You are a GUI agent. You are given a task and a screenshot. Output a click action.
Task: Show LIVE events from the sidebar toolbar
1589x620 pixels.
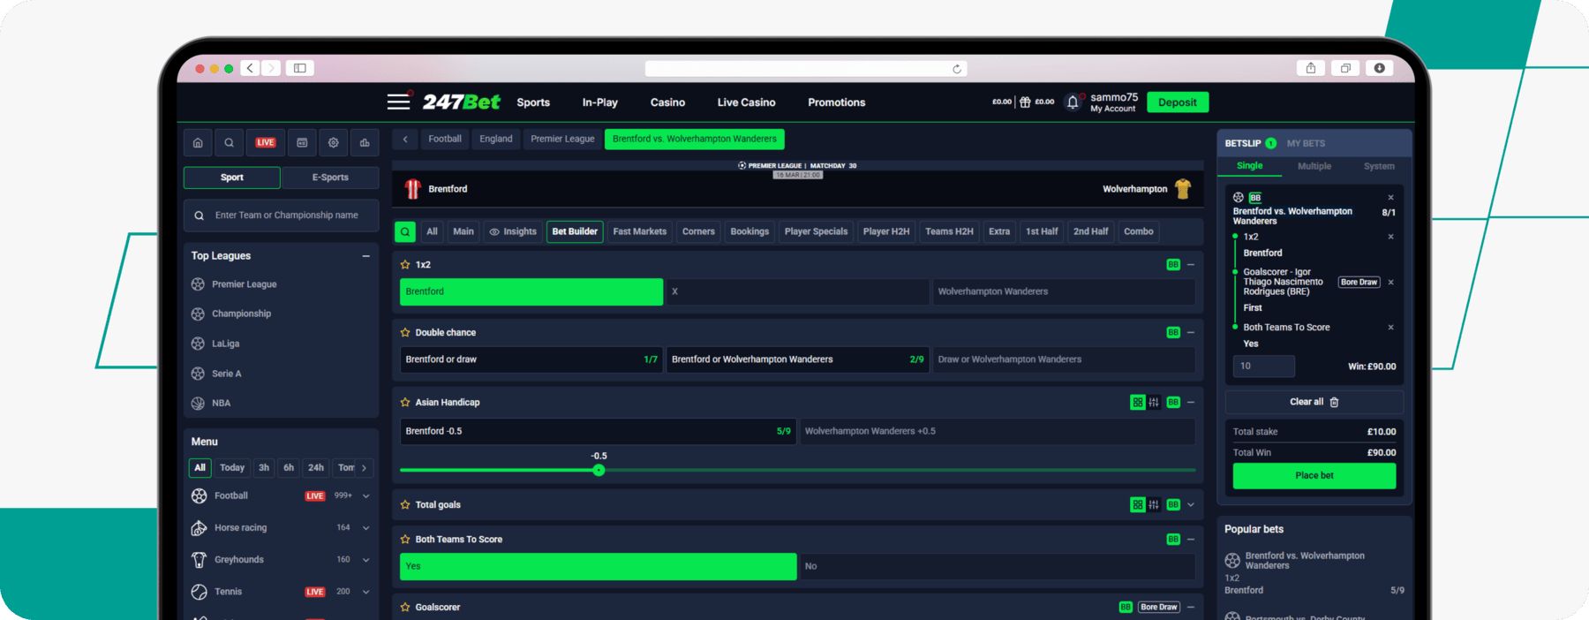(x=266, y=142)
